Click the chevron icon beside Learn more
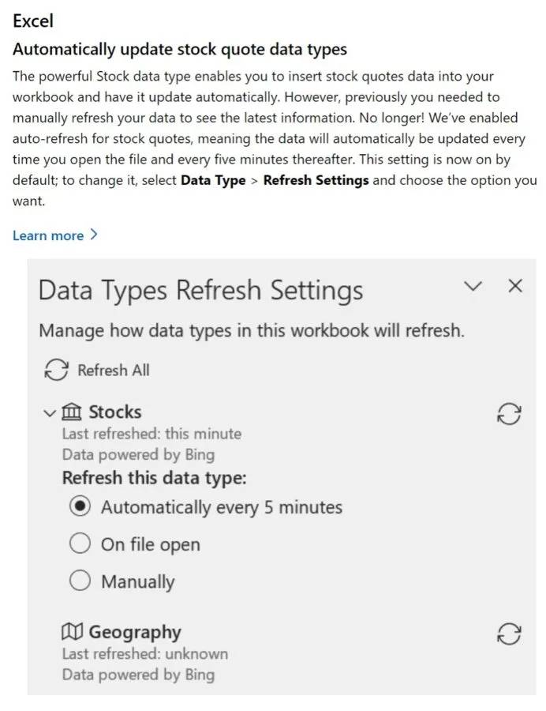This screenshot has width=546, height=711. click(x=93, y=234)
